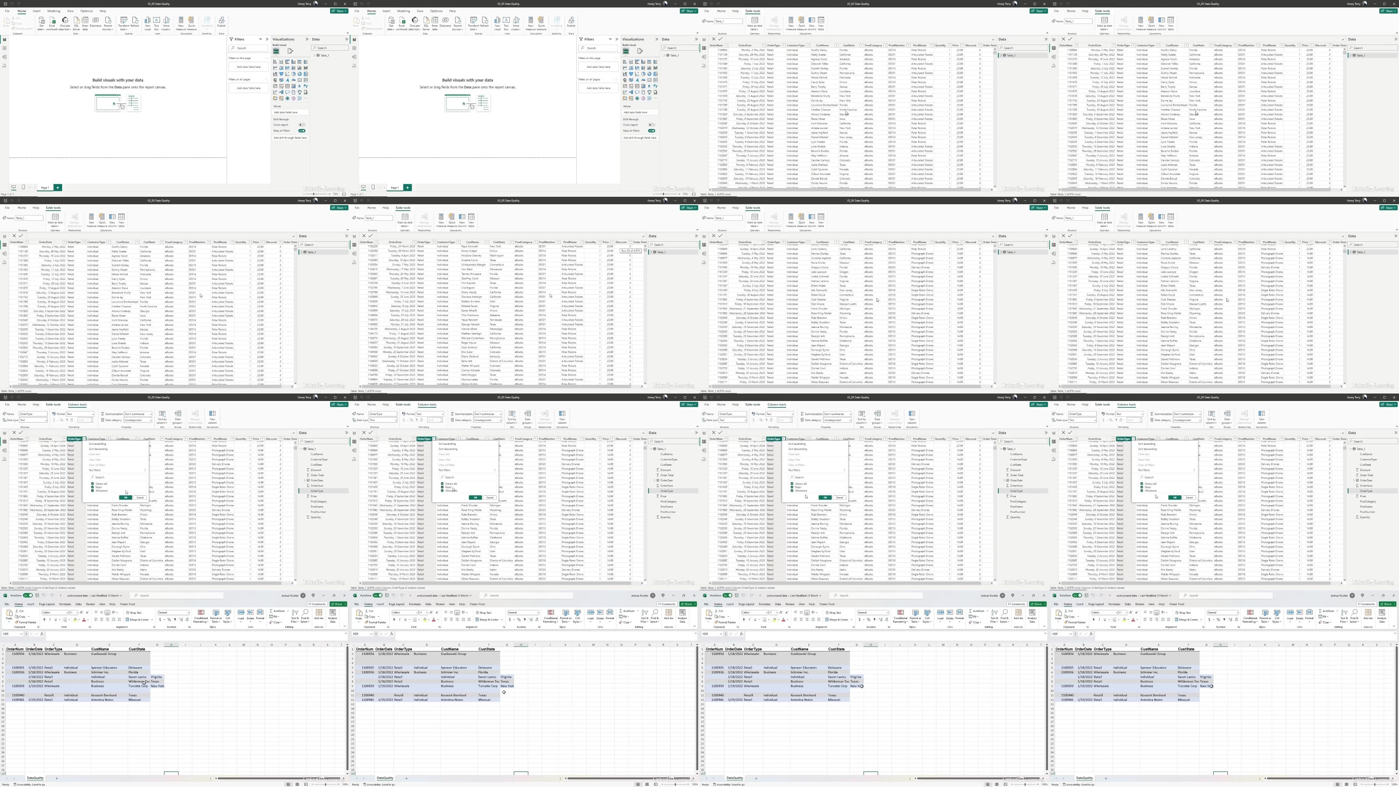The image size is (1399, 787).
Task: Open Format dropdown in third row first frame
Action: (80, 414)
